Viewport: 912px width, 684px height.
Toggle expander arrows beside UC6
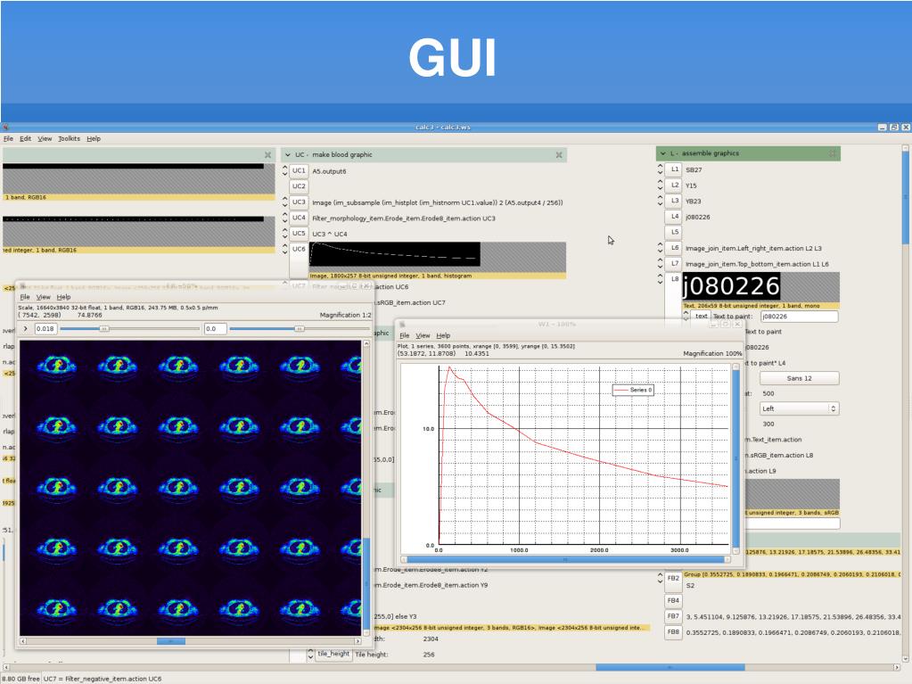pyautogui.click(x=285, y=250)
